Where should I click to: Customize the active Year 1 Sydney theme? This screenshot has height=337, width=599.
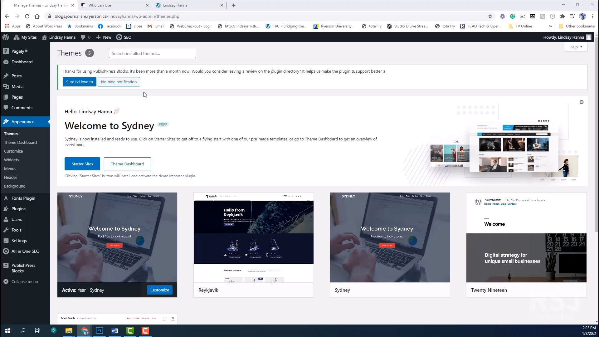tap(160, 290)
